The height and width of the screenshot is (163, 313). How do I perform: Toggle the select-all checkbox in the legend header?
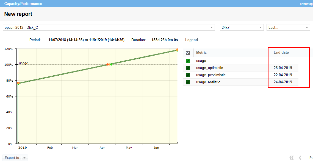(188, 53)
